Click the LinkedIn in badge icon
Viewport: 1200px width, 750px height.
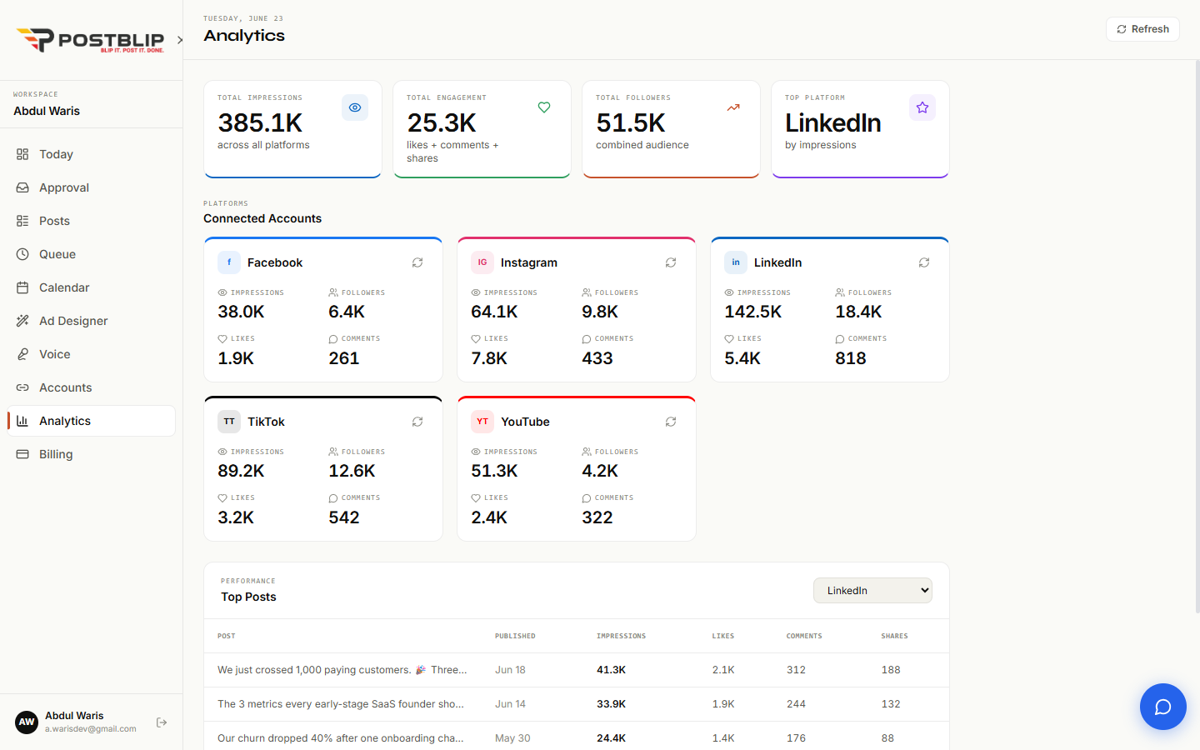coord(736,262)
